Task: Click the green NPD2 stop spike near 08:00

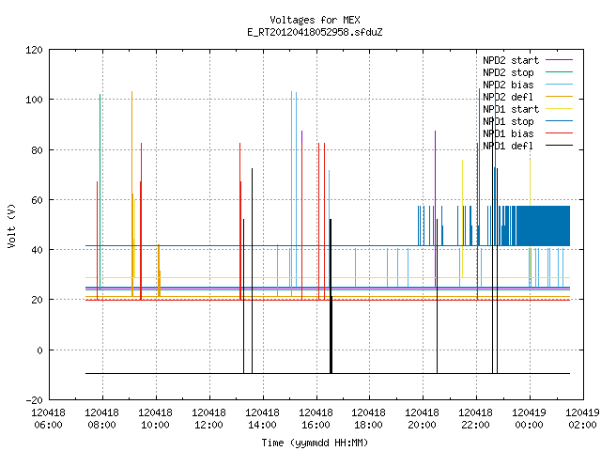Action: [100, 192]
